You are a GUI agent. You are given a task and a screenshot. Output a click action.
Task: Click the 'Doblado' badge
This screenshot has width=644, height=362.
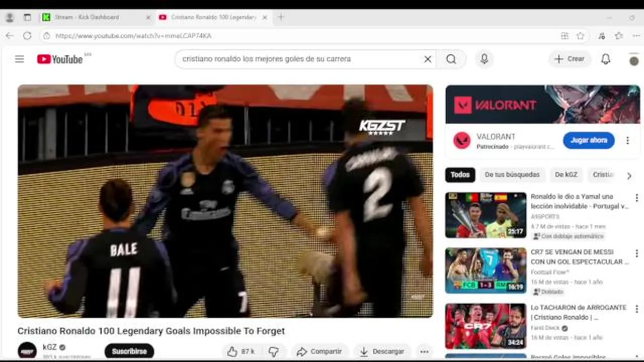point(549,292)
